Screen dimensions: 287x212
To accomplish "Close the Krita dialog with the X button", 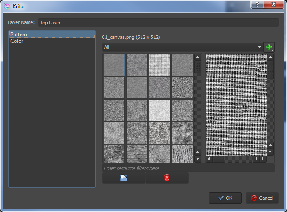I will coord(273,4).
